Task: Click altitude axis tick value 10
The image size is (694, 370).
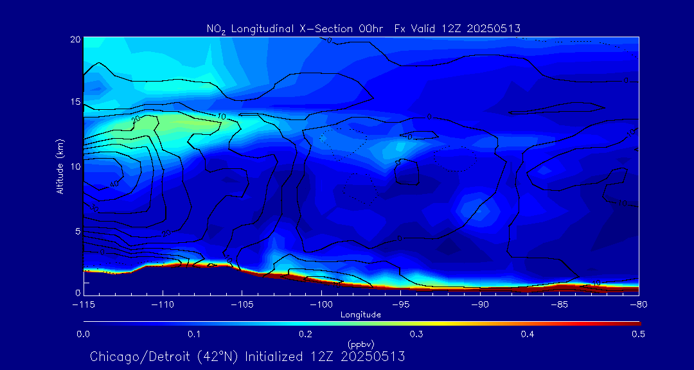Action: click(75, 166)
